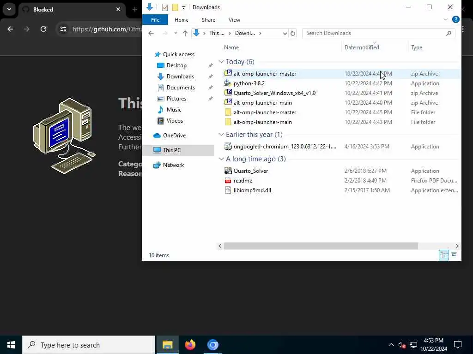Click This PC breadcrumb in address bar
The height and width of the screenshot is (354, 473).
pyautogui.click(x=217, y=33)
